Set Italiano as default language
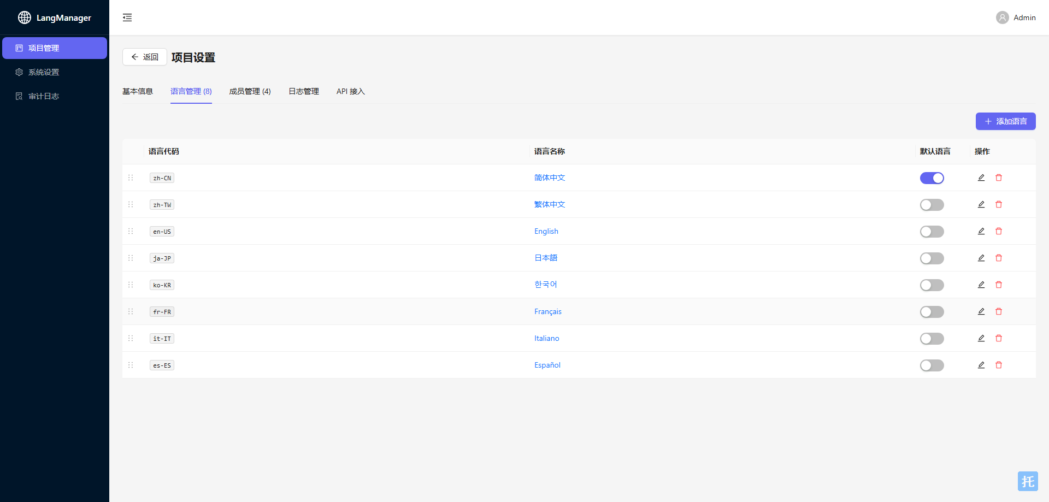The height and width of the screenshot is (502, 1049). coord(932,339)
